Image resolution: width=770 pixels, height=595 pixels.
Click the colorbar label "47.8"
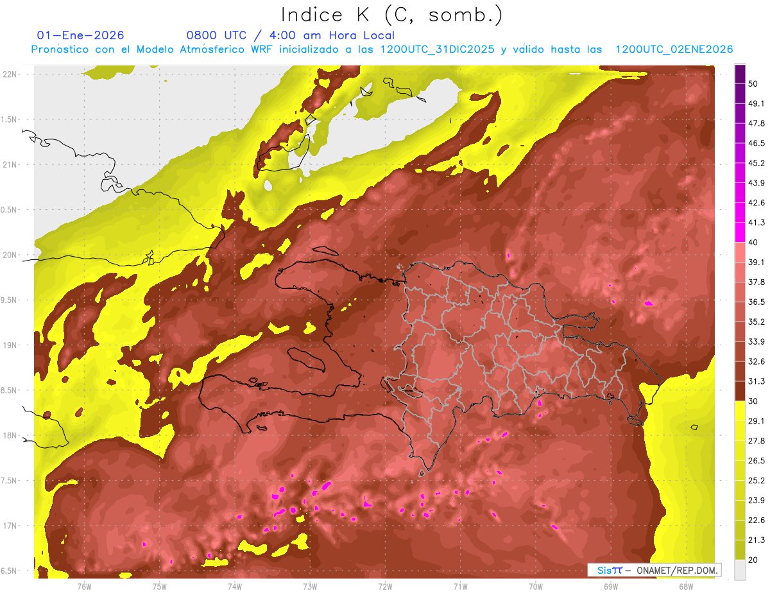click(757, 123)
